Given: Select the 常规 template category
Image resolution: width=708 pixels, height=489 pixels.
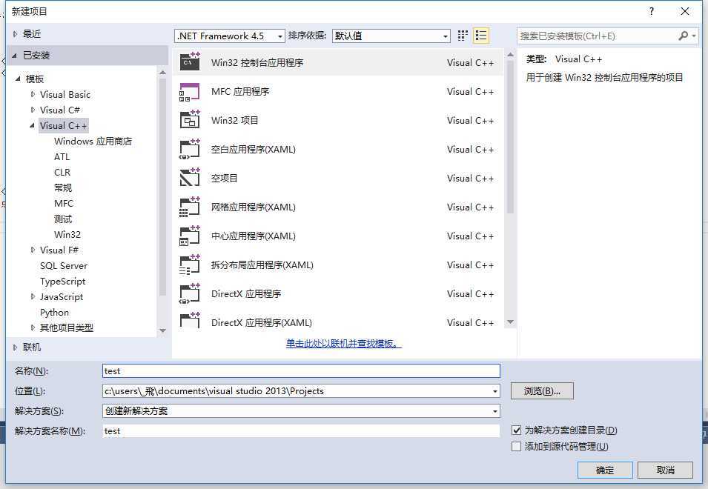Looking at the screenshot, I should 63,187.
